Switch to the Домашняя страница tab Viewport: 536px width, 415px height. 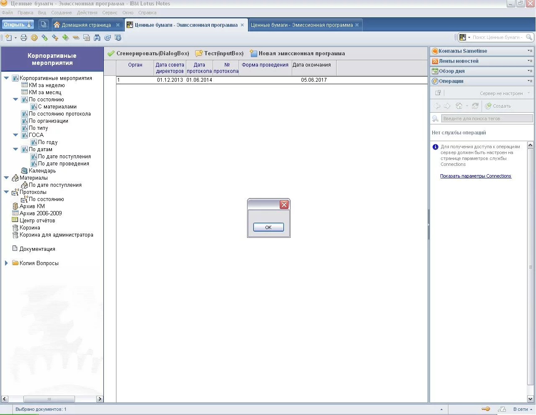[86, 25]
